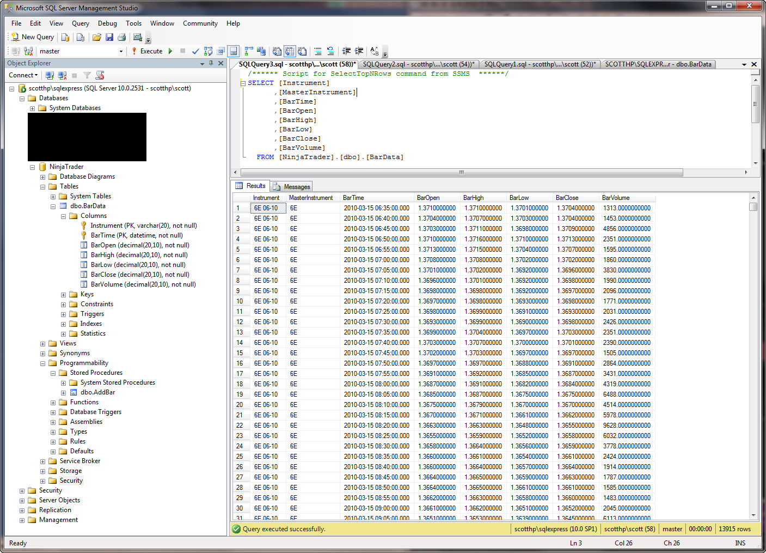Viewport: 766px width, 553px height.
Task: Toggle Auto Hide pin on Object Explorer
Action: click(x=211, y=63)
